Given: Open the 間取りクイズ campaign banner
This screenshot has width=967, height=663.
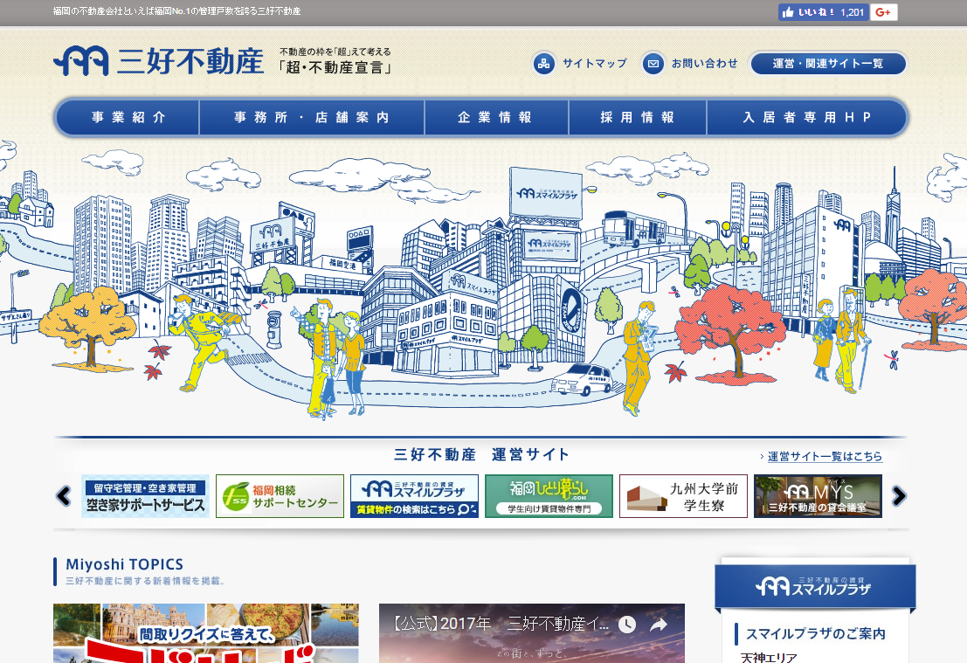Looking at the screenshot, I should pyautogui.click(x=206, y=633).
